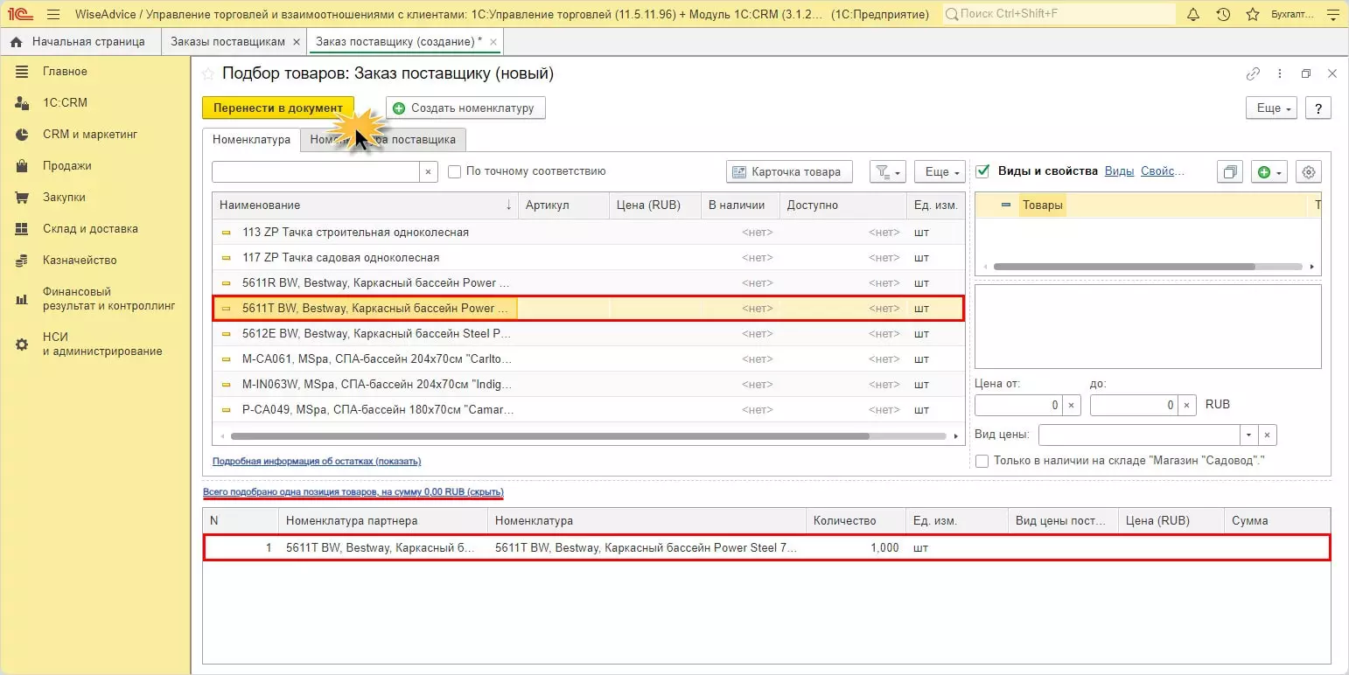Click the copy link icon of form
This screenshot has width=1349, height=675.
[x=1253, y=74]
